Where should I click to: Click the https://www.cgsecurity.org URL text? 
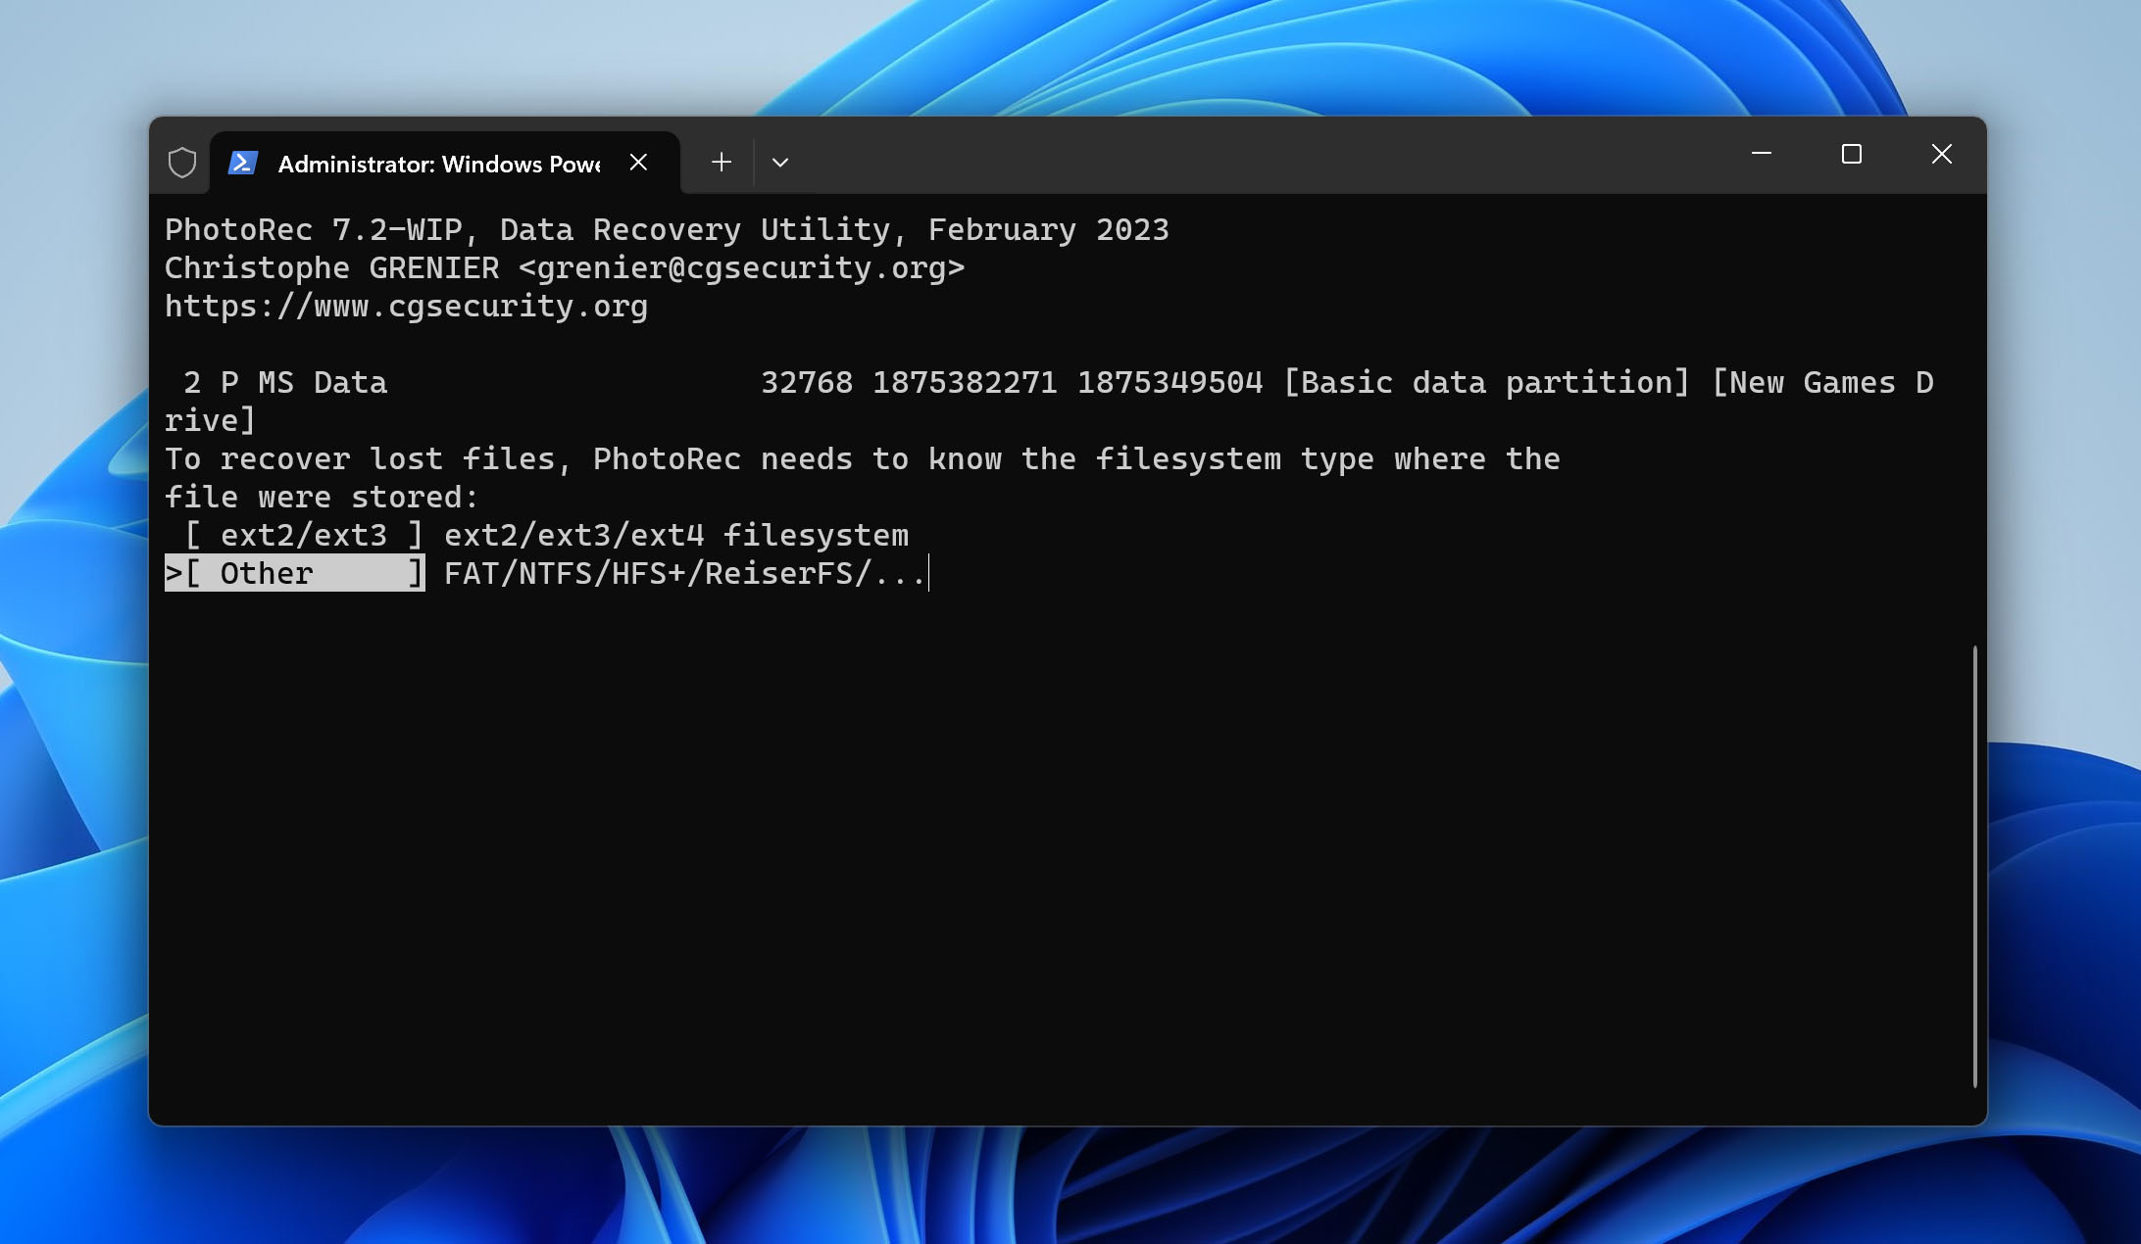[x=406, y=307]
